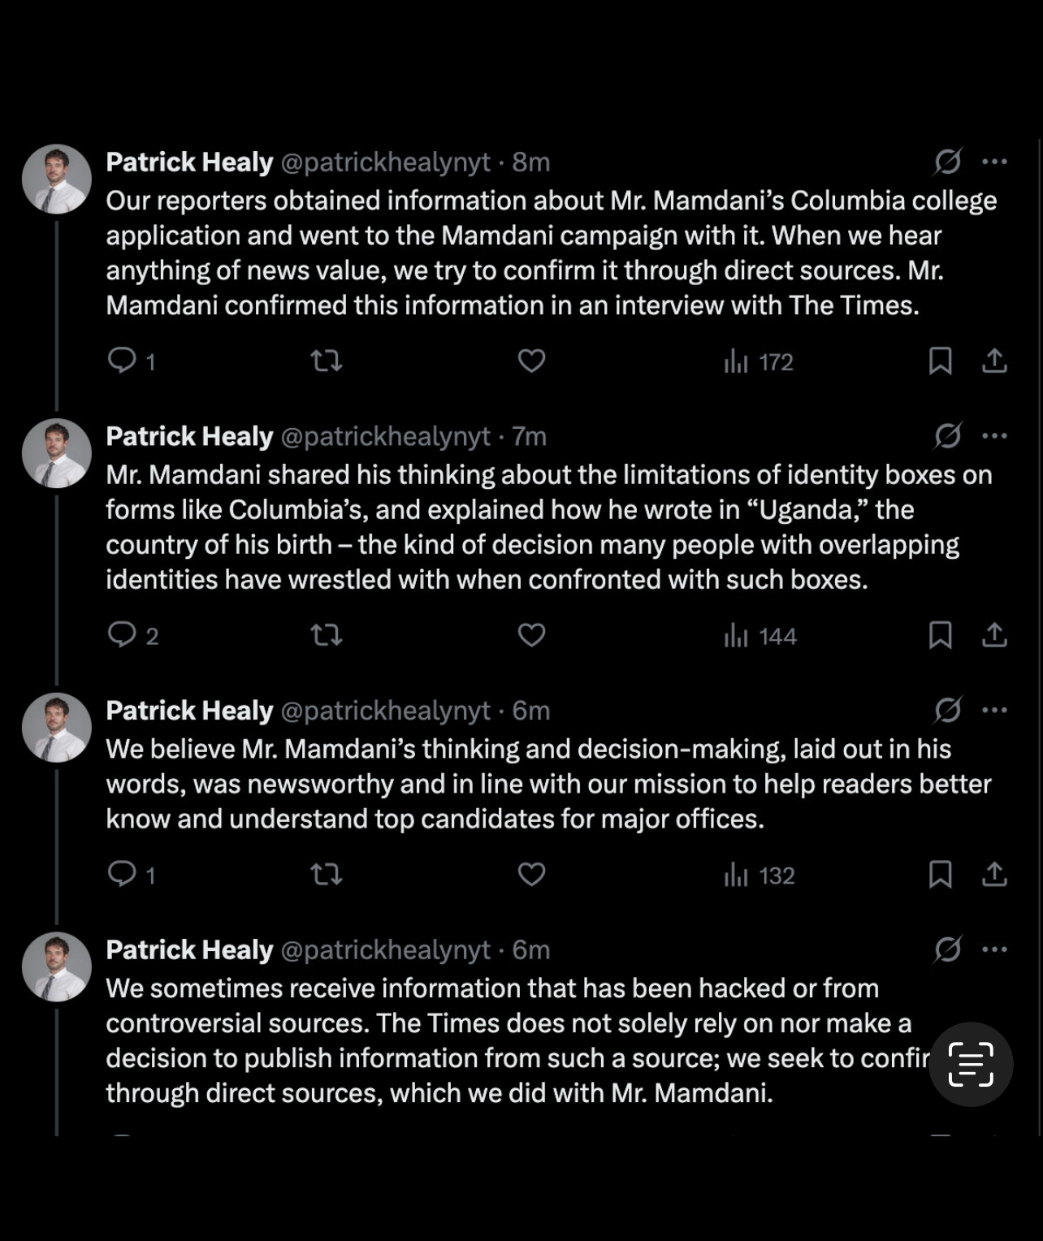Share the tweet with 172 views

pos(994,360)
